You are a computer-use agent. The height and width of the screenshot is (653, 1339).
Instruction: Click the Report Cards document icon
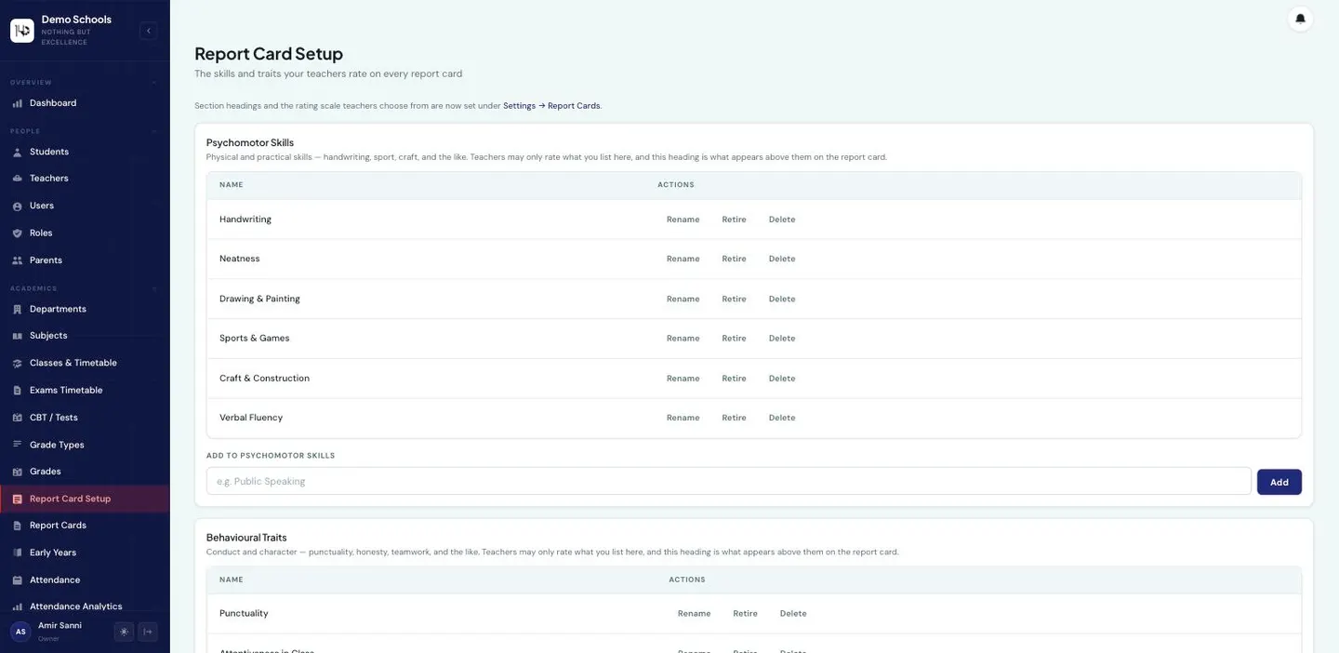pos(17,526)
